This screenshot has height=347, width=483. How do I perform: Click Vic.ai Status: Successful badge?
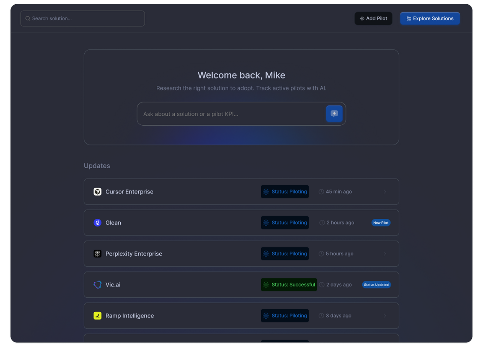pos(289,285)
